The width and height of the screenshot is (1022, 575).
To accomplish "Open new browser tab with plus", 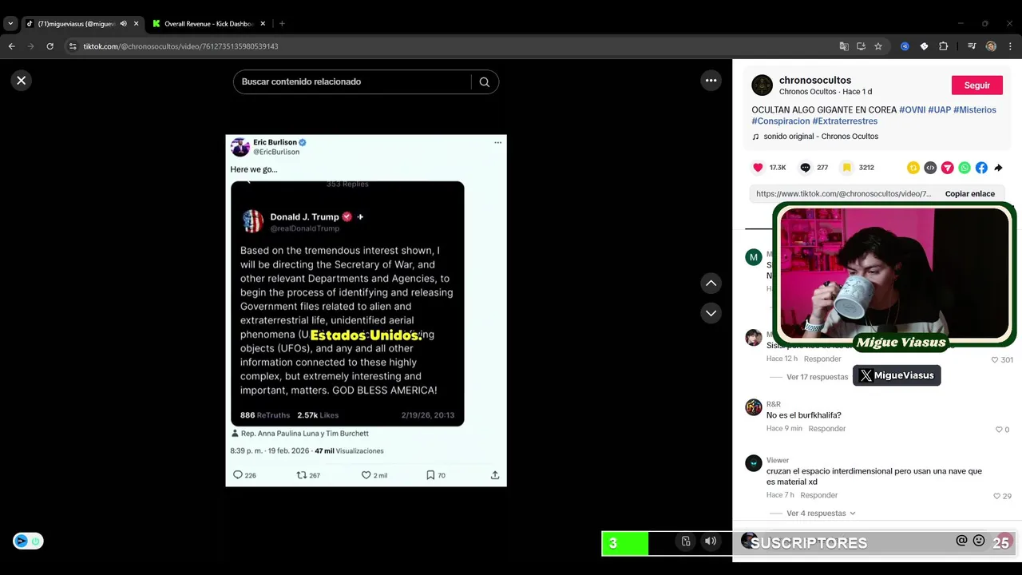I will click(x=282, y=24).
